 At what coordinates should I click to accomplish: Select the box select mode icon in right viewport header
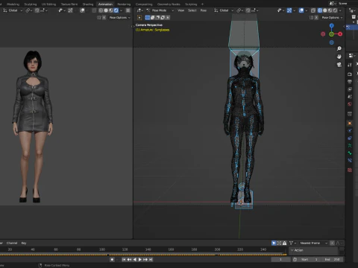click(x=148, y=18)
